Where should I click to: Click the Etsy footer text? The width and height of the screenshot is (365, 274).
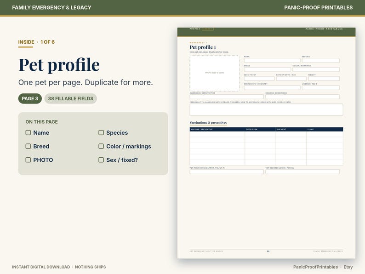[348, 267]
